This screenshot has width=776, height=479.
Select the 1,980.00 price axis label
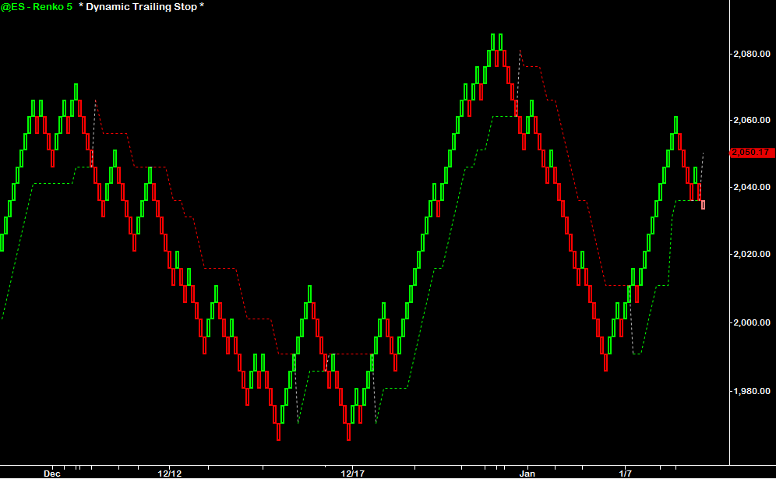[x=752, y=390]
